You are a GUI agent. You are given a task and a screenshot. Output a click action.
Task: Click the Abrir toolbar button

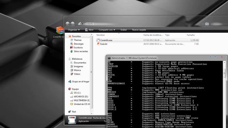point(89,30)
